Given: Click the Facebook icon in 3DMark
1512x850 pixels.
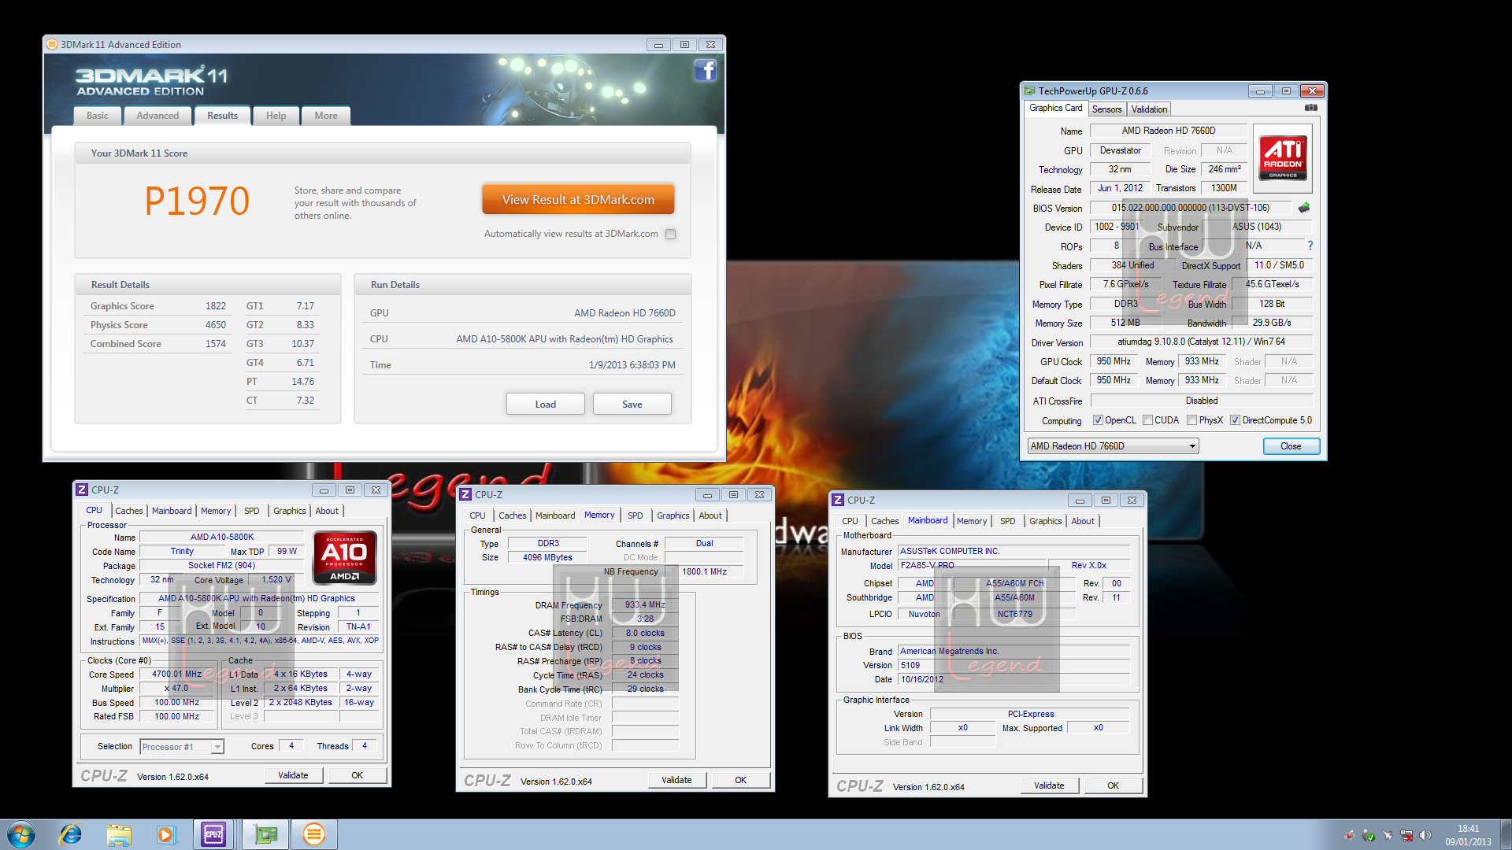Looking at the screenshot, I should pyautogui.click(x=705, y=71).
